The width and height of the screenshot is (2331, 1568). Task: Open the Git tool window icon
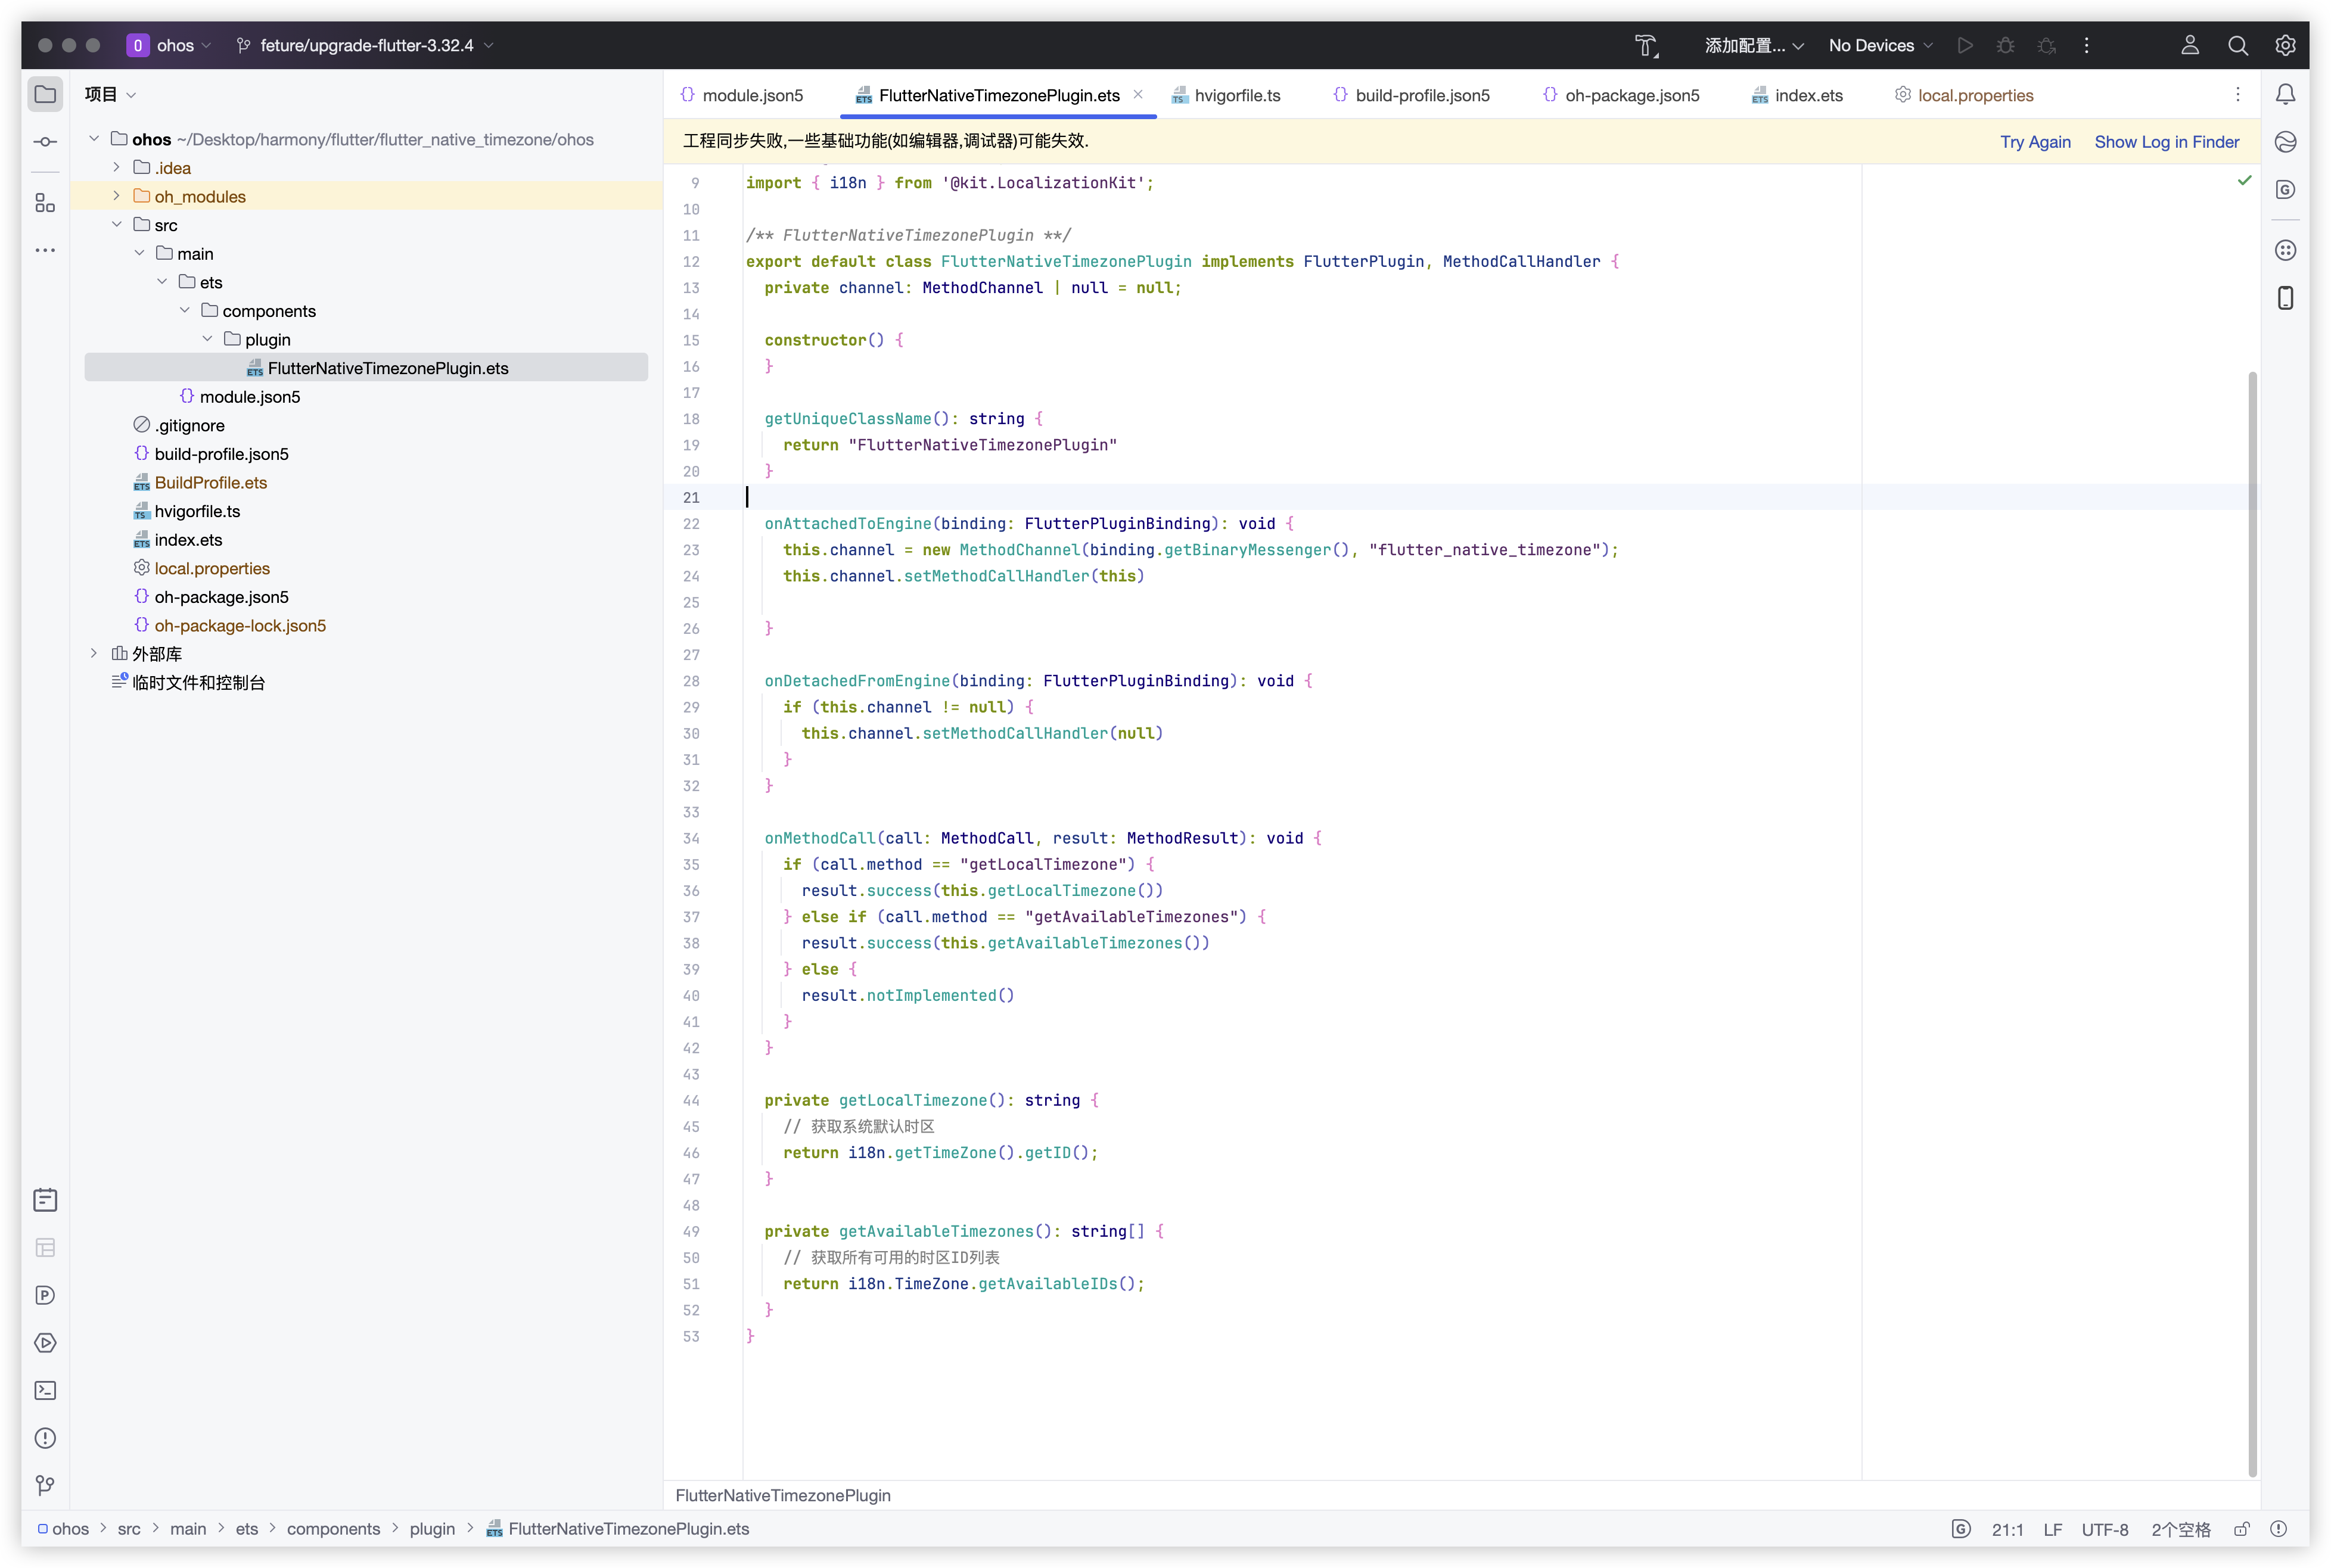[45, 1486]
